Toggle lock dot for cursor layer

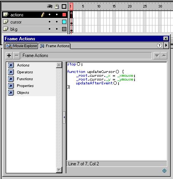[x=57, y=22]
